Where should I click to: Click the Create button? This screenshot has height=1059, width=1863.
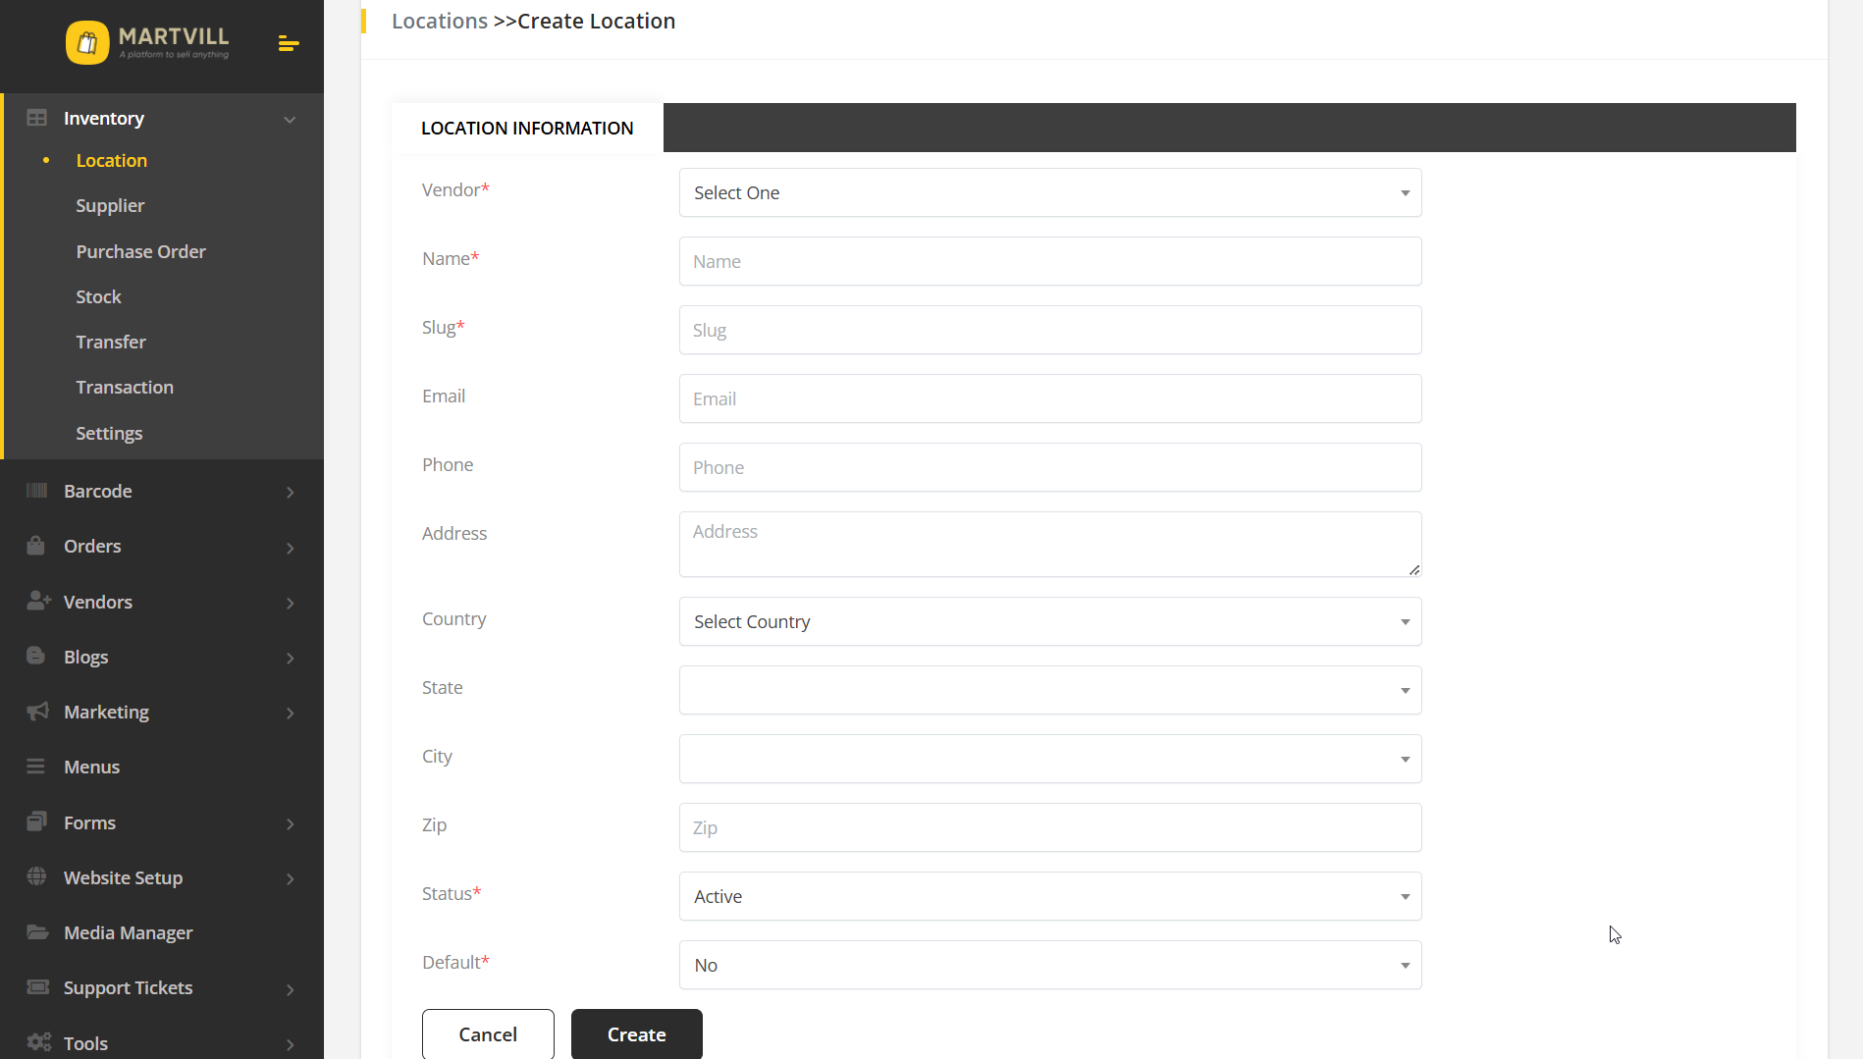(x=636, y=1033)
